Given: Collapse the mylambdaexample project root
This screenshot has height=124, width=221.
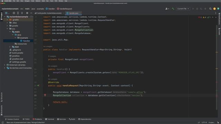Looking at the screenshot, I should click(x=4, y=17).
